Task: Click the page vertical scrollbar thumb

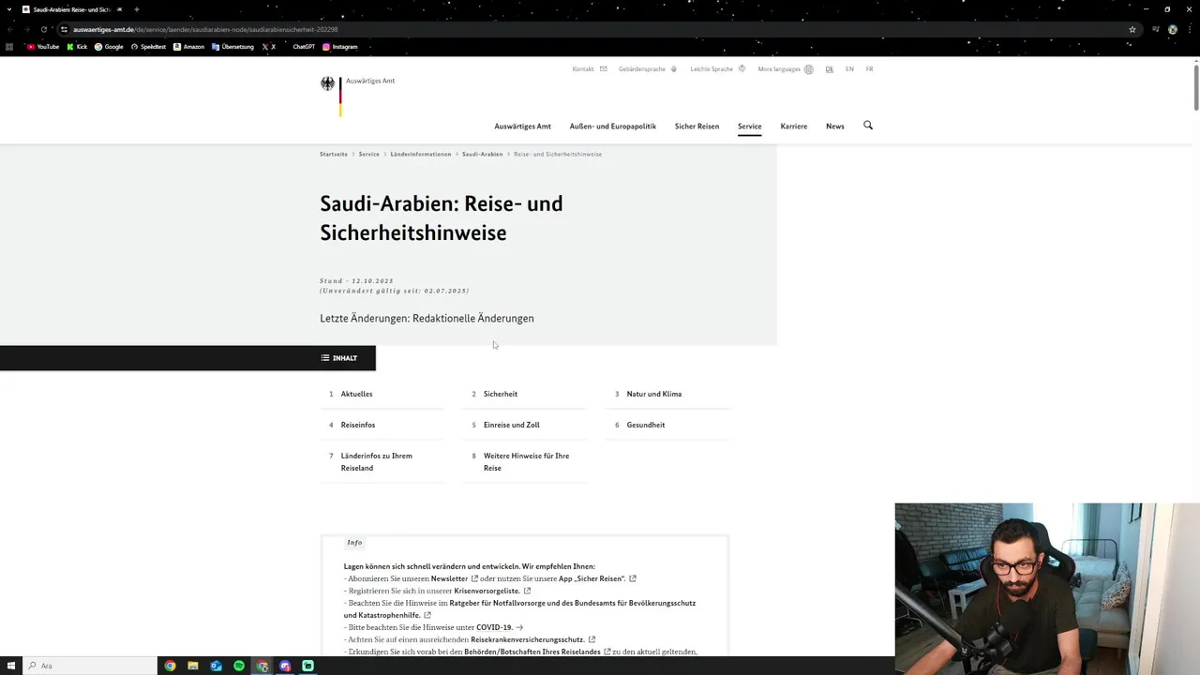Action: pyautogui.click(x=1195, y=86)
